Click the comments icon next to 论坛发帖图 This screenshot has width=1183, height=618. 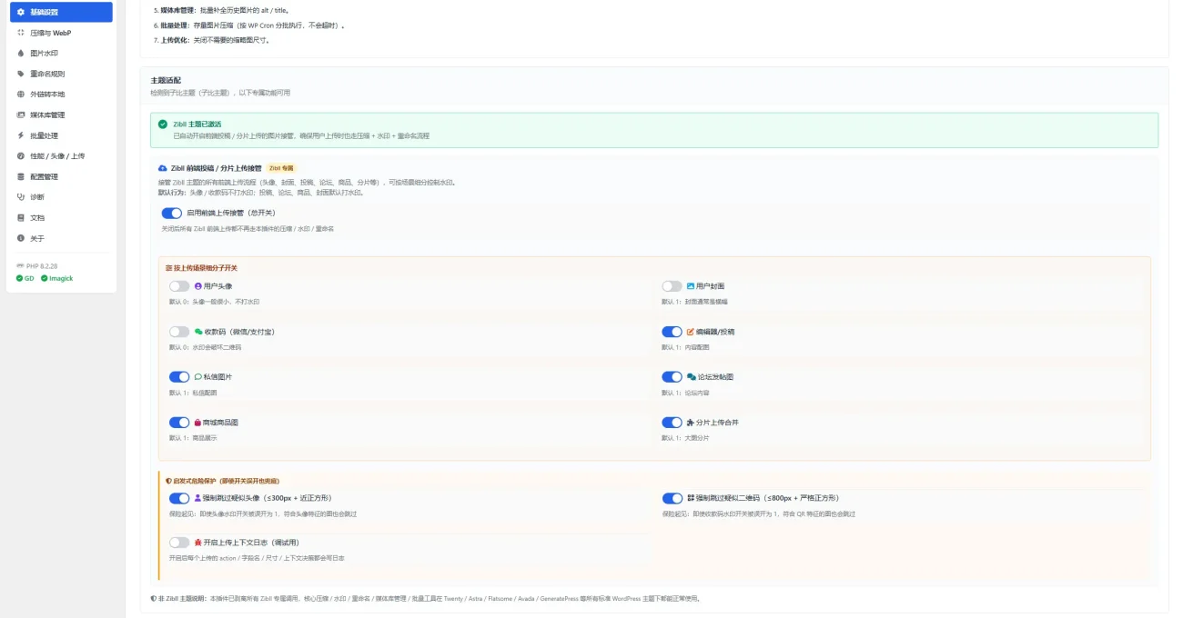click(692, 377)
